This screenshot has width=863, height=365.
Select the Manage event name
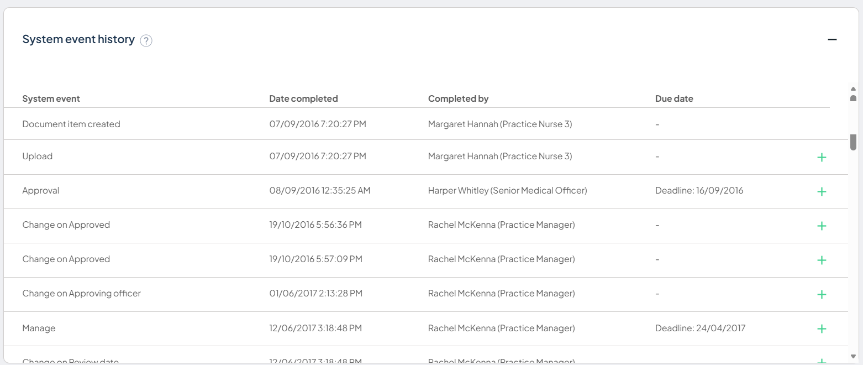tap(39, 328)
